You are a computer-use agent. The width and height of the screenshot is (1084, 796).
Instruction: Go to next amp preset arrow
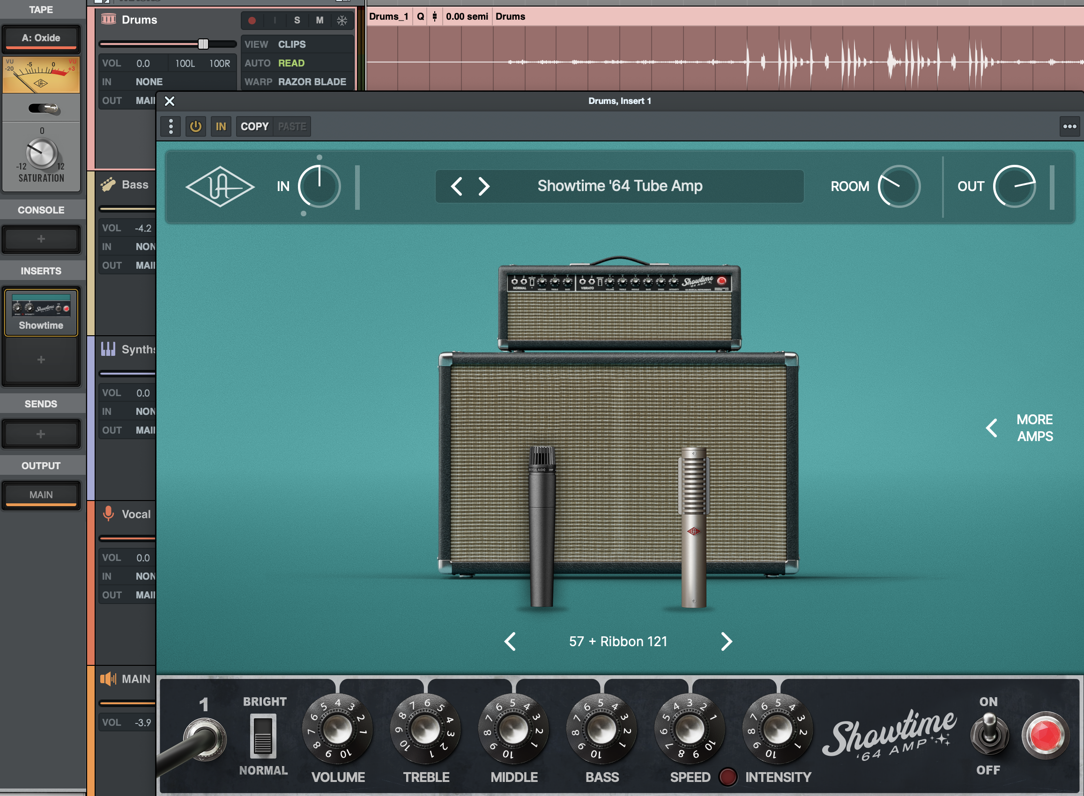tap(484, 186)
